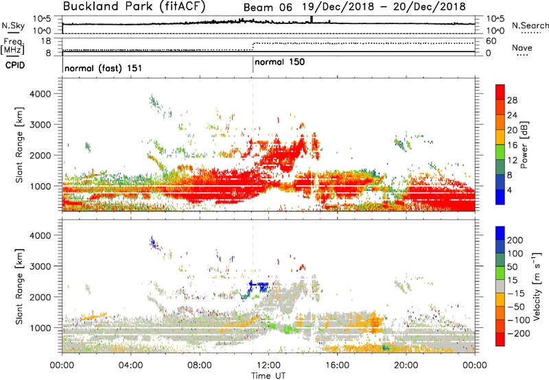Click the tall noise spike in N.Sky panel
Screen dimensions: 549x380
[x=312, y=20]
